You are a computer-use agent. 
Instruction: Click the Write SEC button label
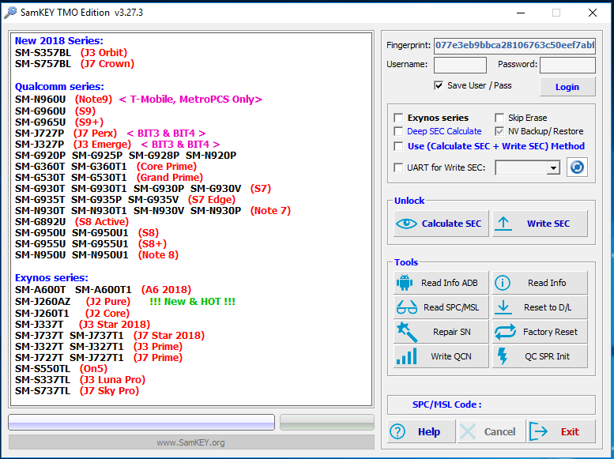pos(548,224)
